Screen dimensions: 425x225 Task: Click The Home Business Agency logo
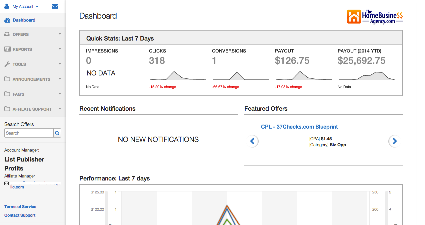(x=375, y=17)
